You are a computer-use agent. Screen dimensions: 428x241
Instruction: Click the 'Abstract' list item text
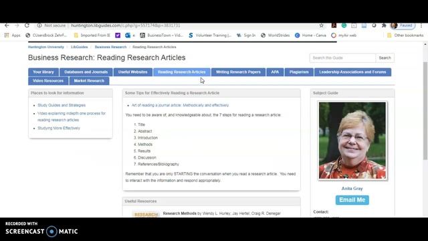(145, 131)
